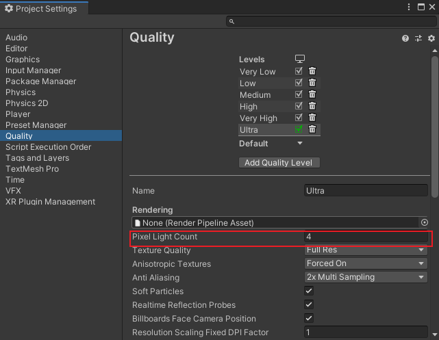Maximize the Project Settings window

421,7
